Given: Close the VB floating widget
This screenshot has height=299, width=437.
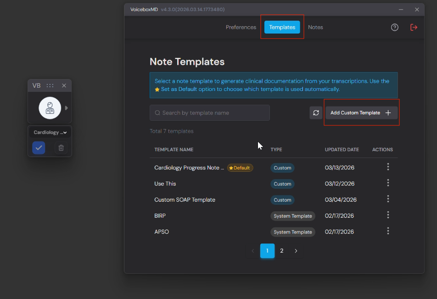Looking at the screenshot, I should (x=64, y=86).
